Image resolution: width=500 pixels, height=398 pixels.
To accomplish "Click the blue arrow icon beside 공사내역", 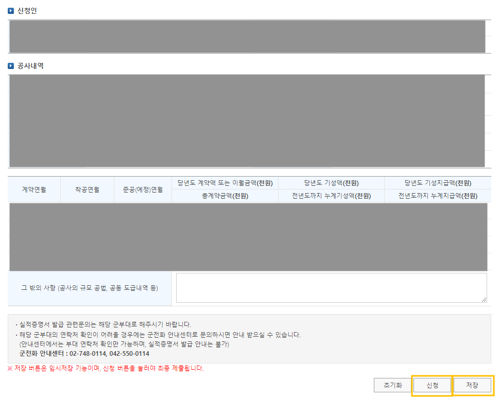I will tap(11, 66).
